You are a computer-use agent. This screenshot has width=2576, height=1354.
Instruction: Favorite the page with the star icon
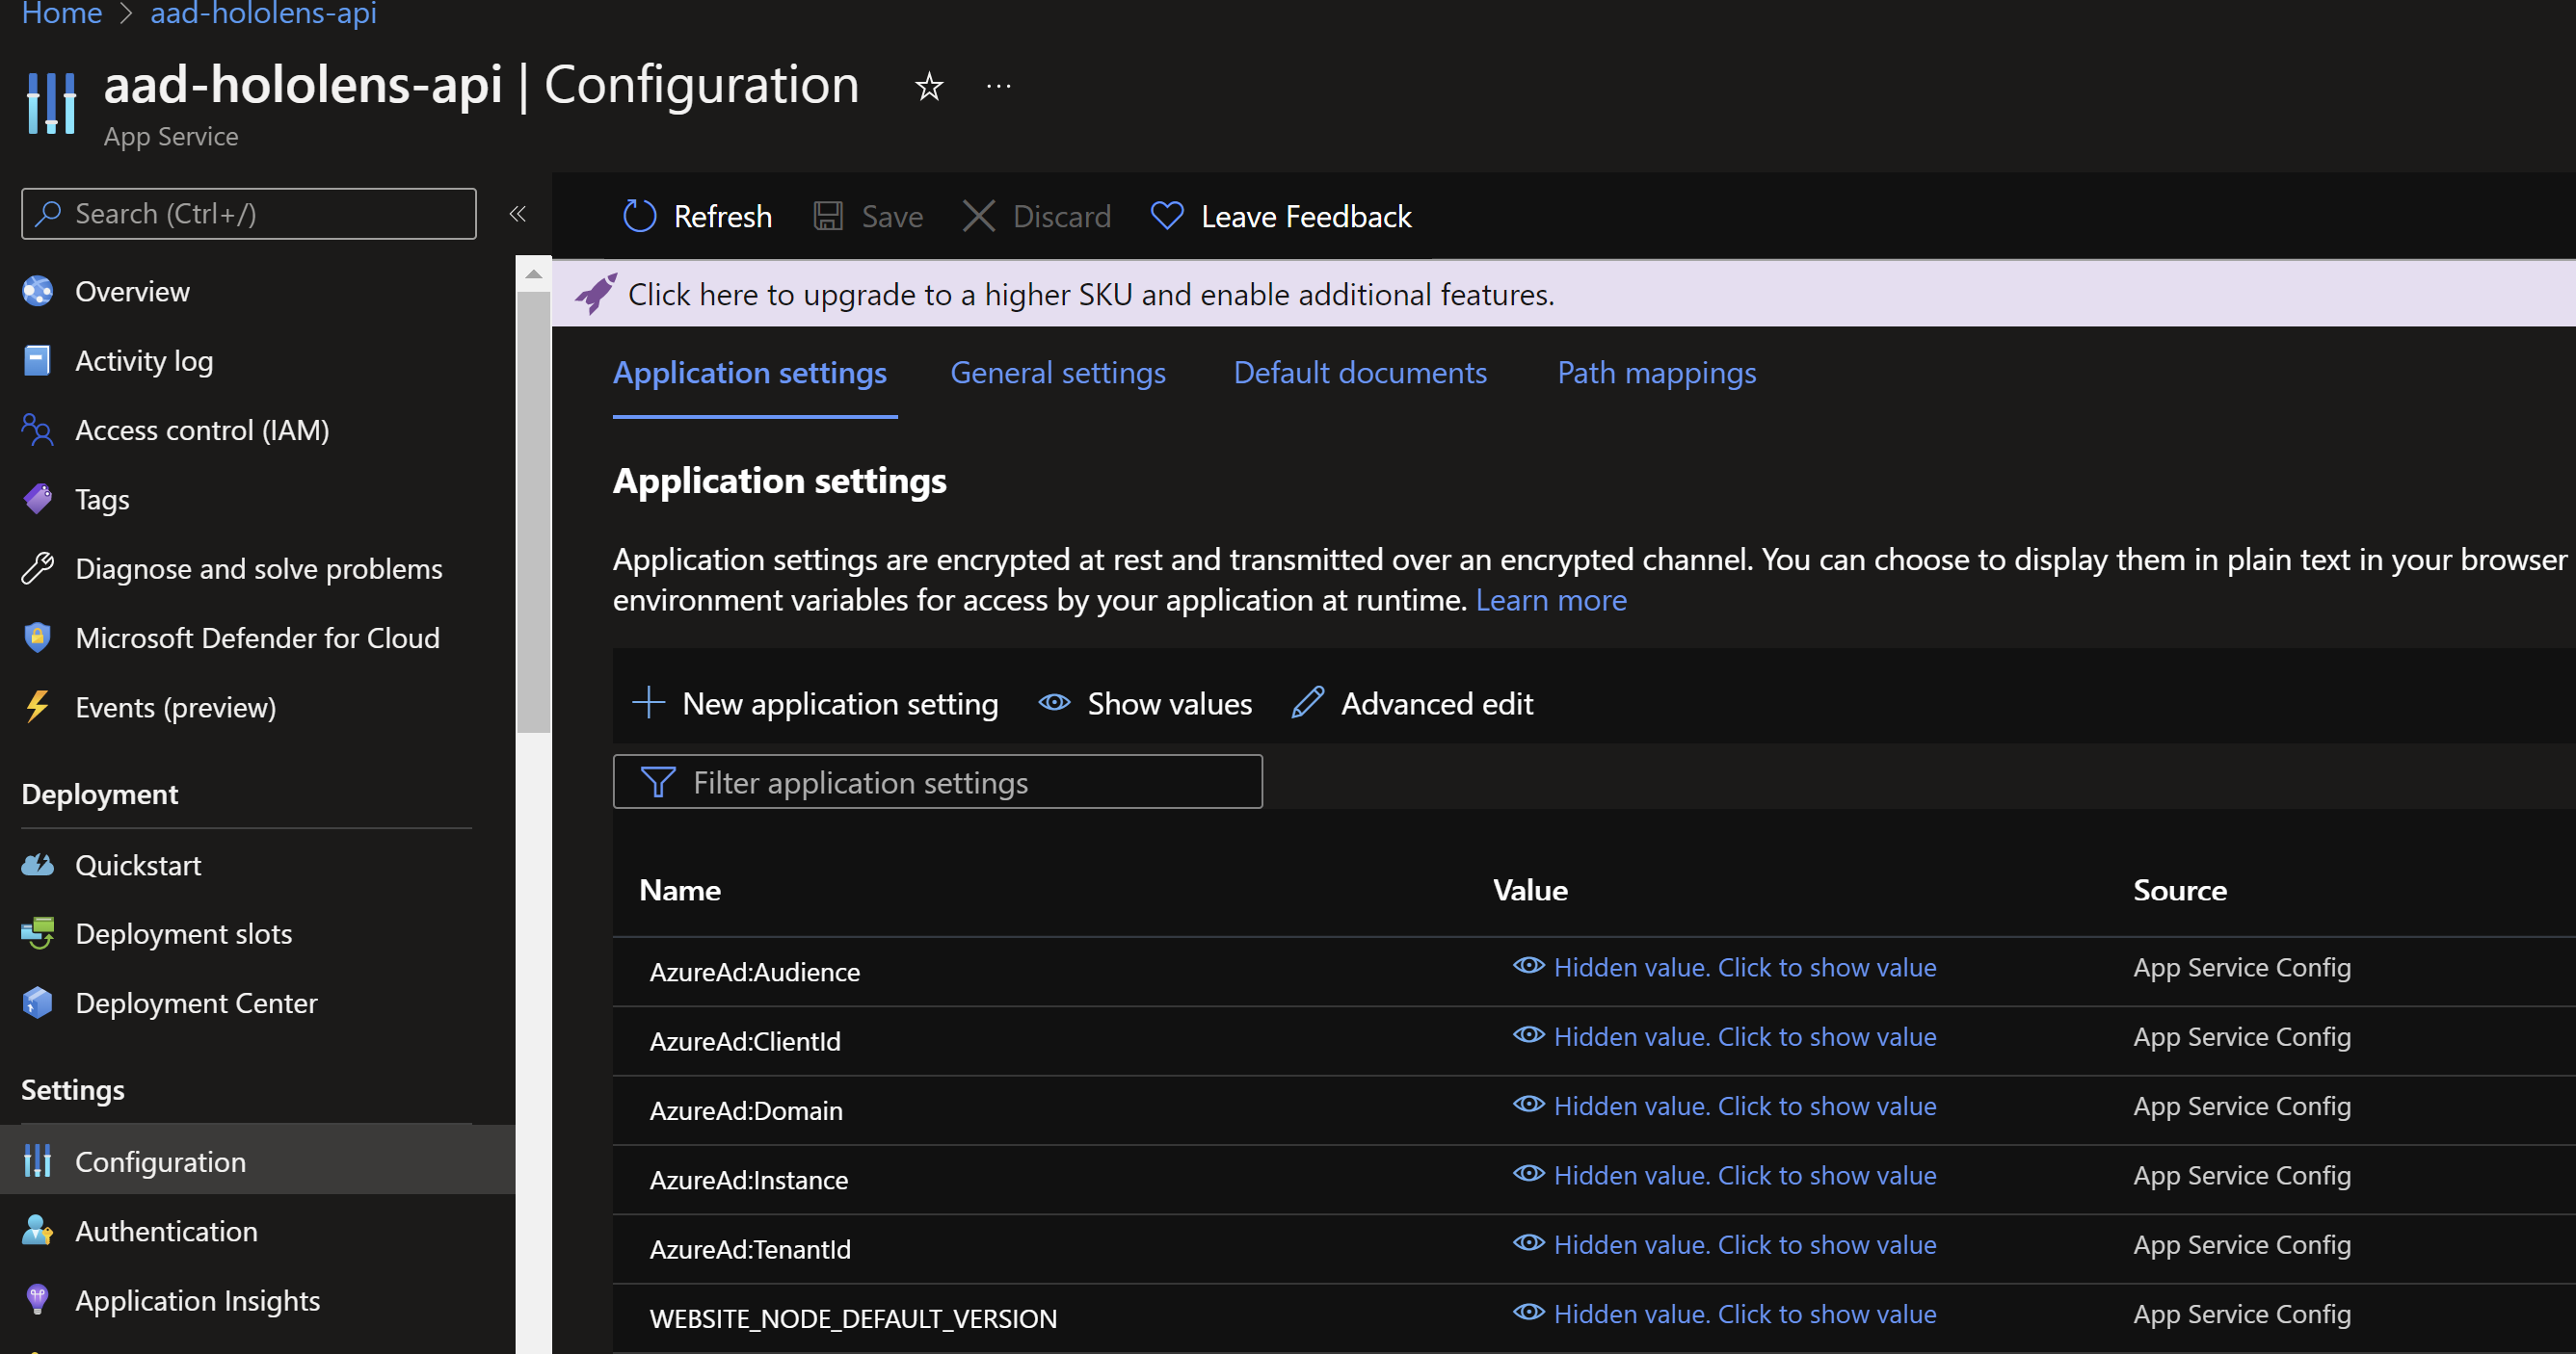(929, 87)
